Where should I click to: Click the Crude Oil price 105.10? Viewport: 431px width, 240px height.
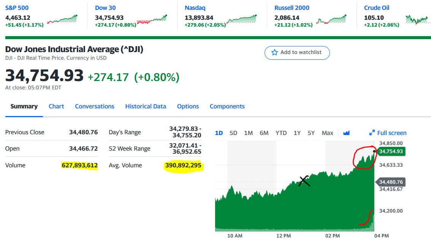[374, 18]
